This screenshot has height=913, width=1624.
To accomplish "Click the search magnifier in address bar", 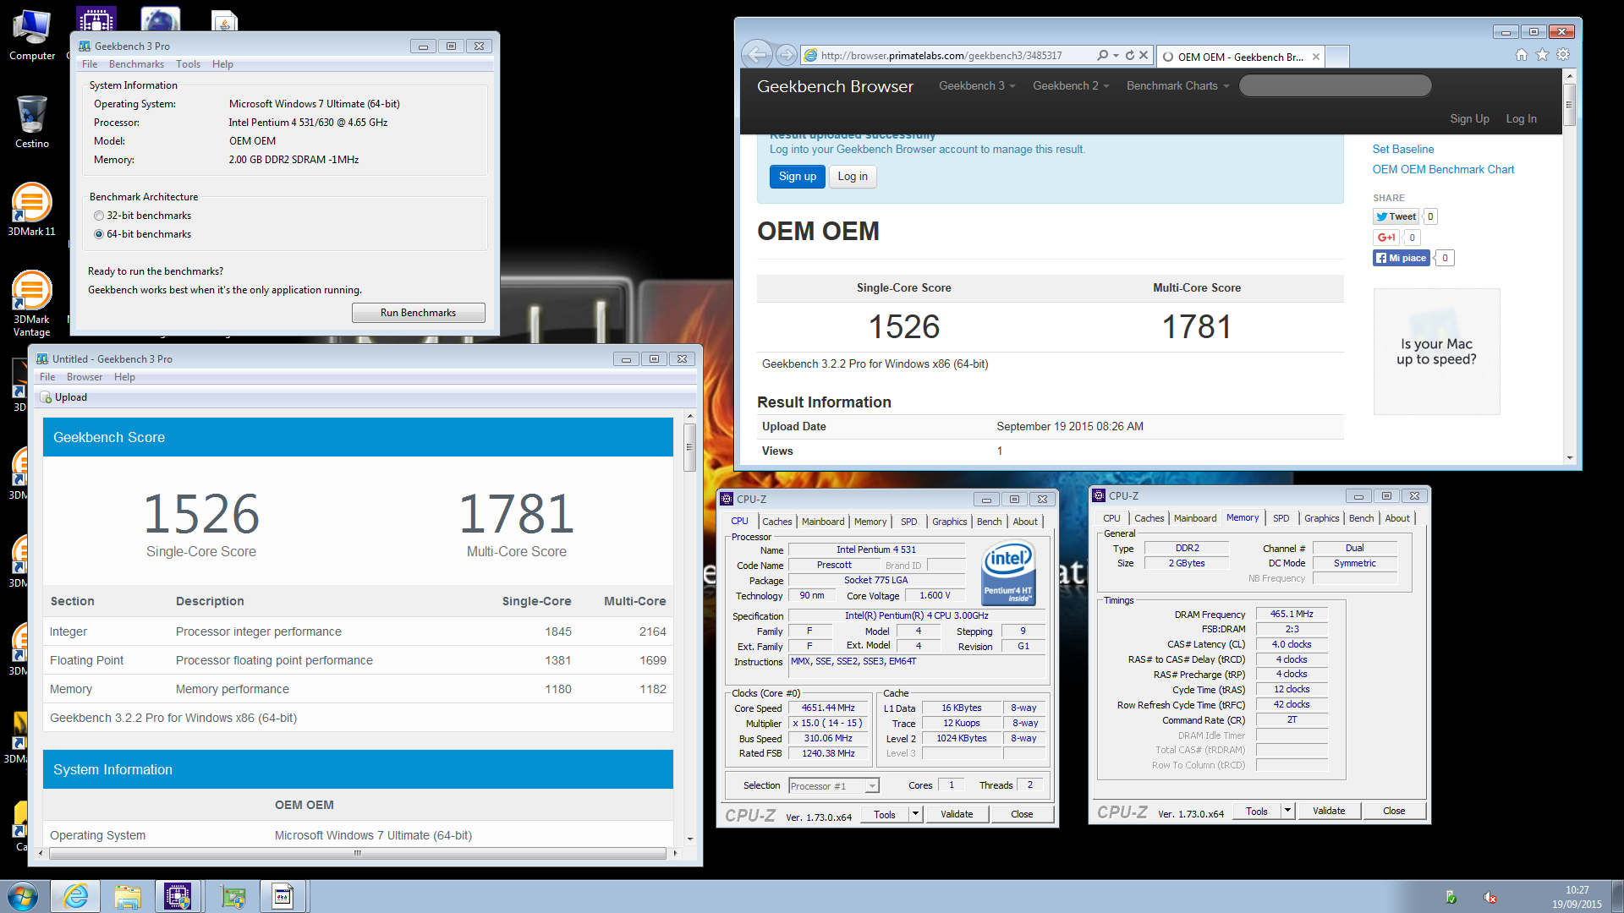I will 1102,55.
